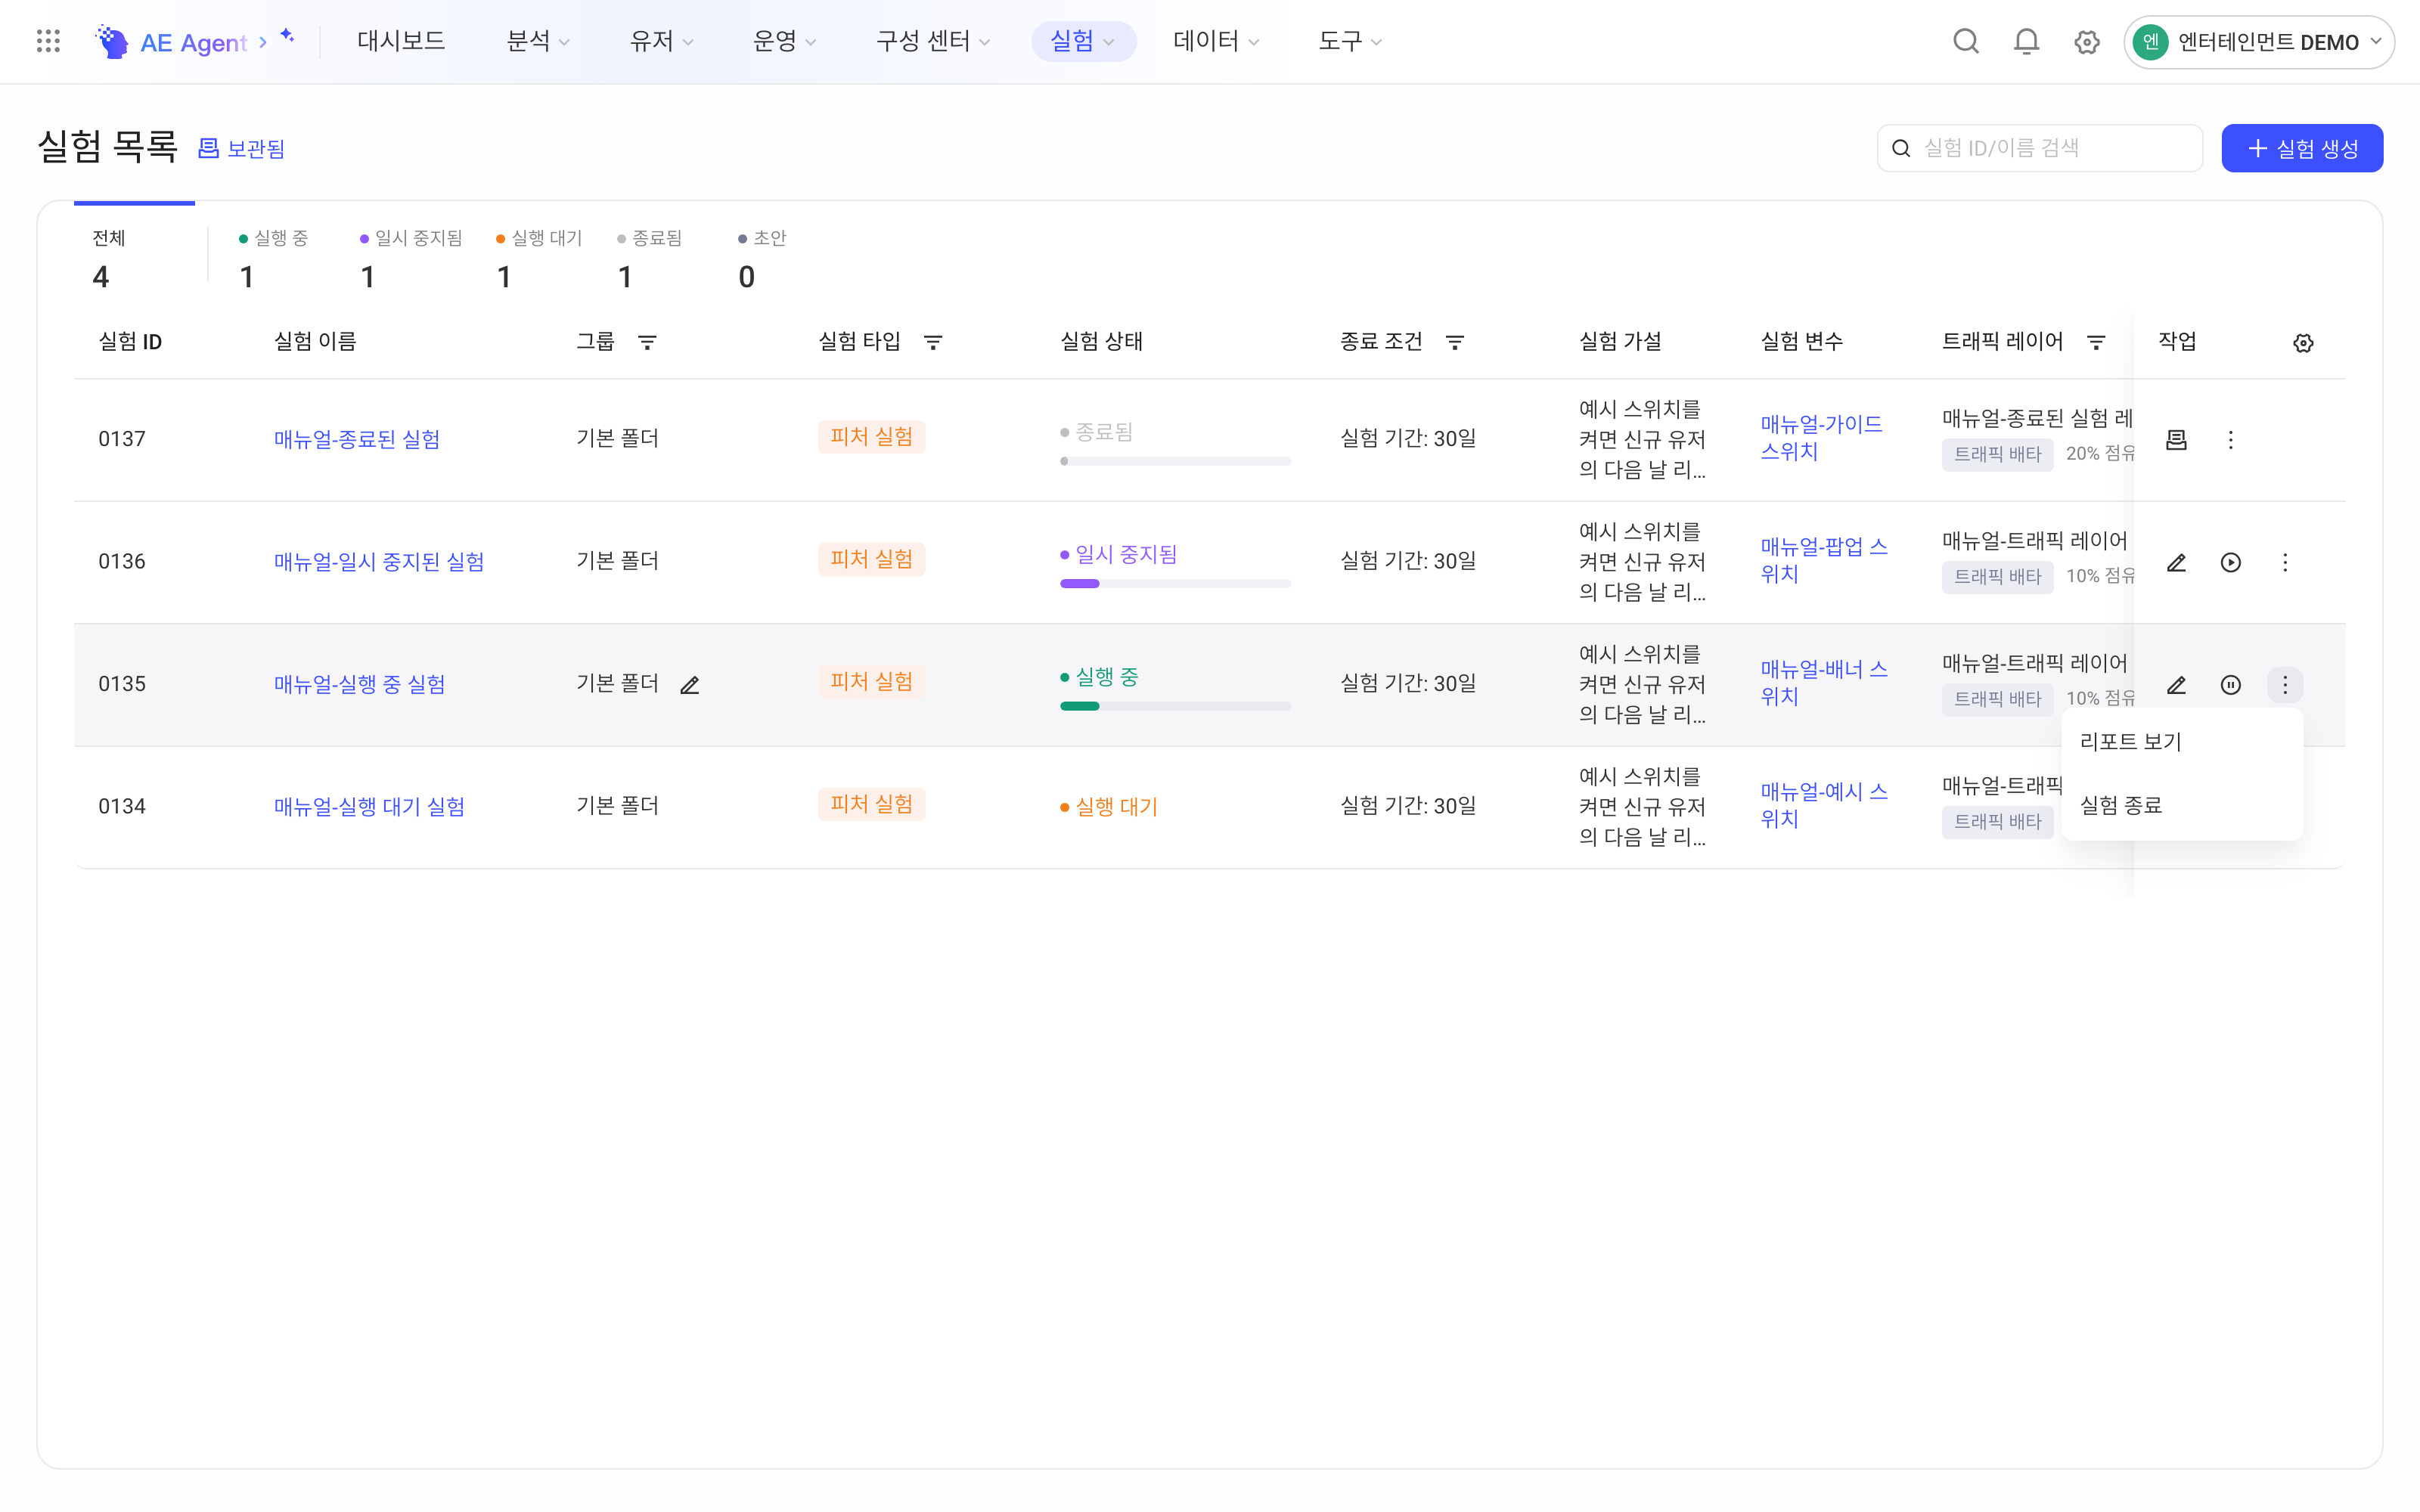Select 실험 종료 from the menu
The height and width of the screenshot is (1512, 2420).
tap(2181, 805)
